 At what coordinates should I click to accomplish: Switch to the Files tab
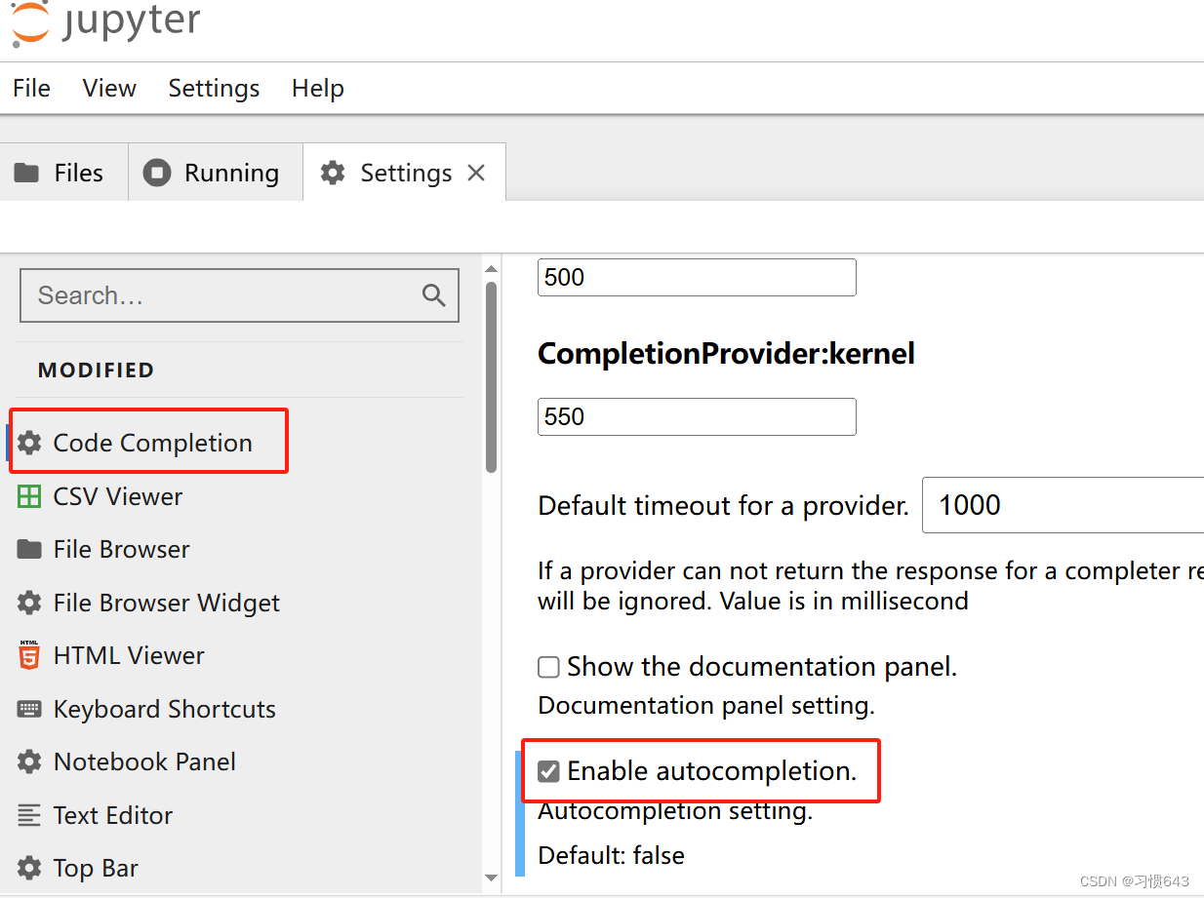[x=63, y=173]
